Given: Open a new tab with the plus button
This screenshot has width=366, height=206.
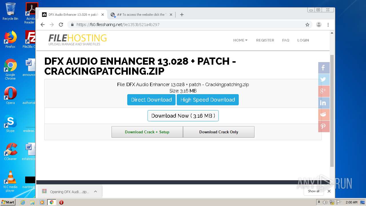Looking at the screenshot, I should click(x=182, y=15).
